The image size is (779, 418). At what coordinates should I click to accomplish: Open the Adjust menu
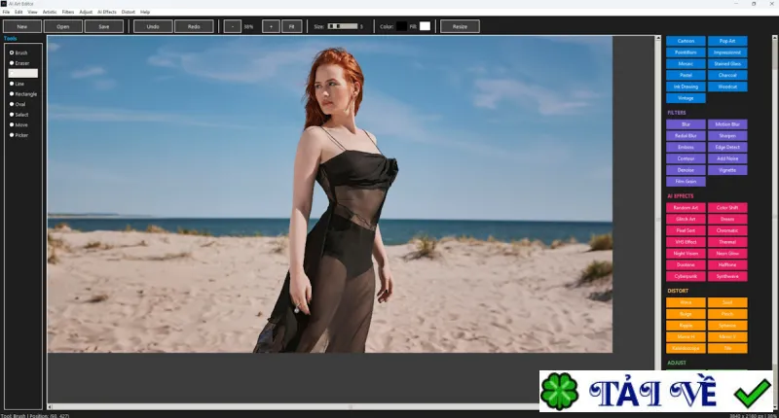click(x=86, y=12)
